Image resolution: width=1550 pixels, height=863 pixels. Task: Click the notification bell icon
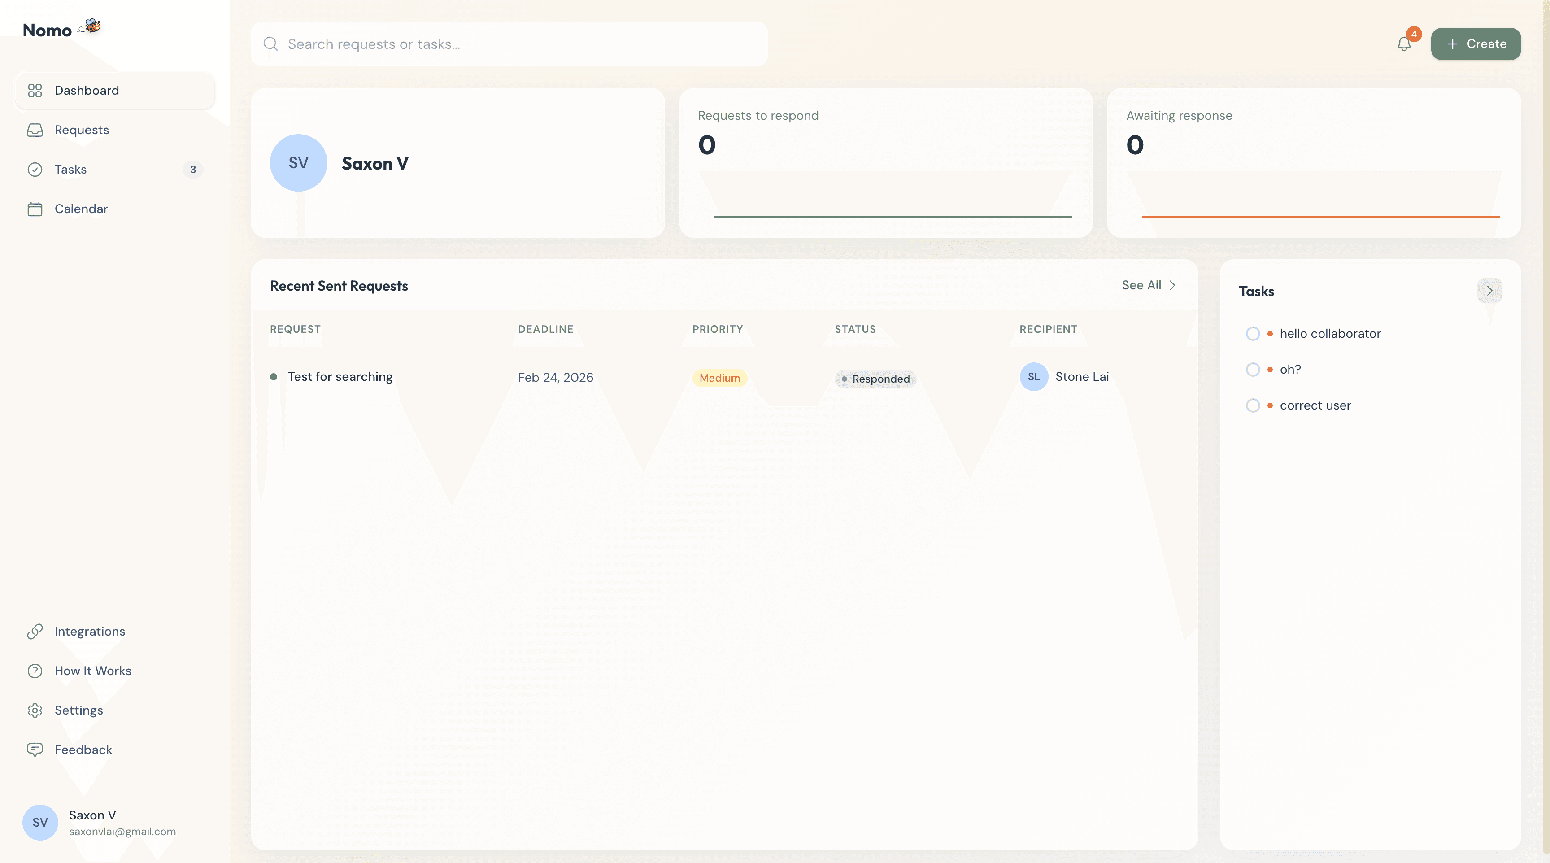tap(1404, 44)
